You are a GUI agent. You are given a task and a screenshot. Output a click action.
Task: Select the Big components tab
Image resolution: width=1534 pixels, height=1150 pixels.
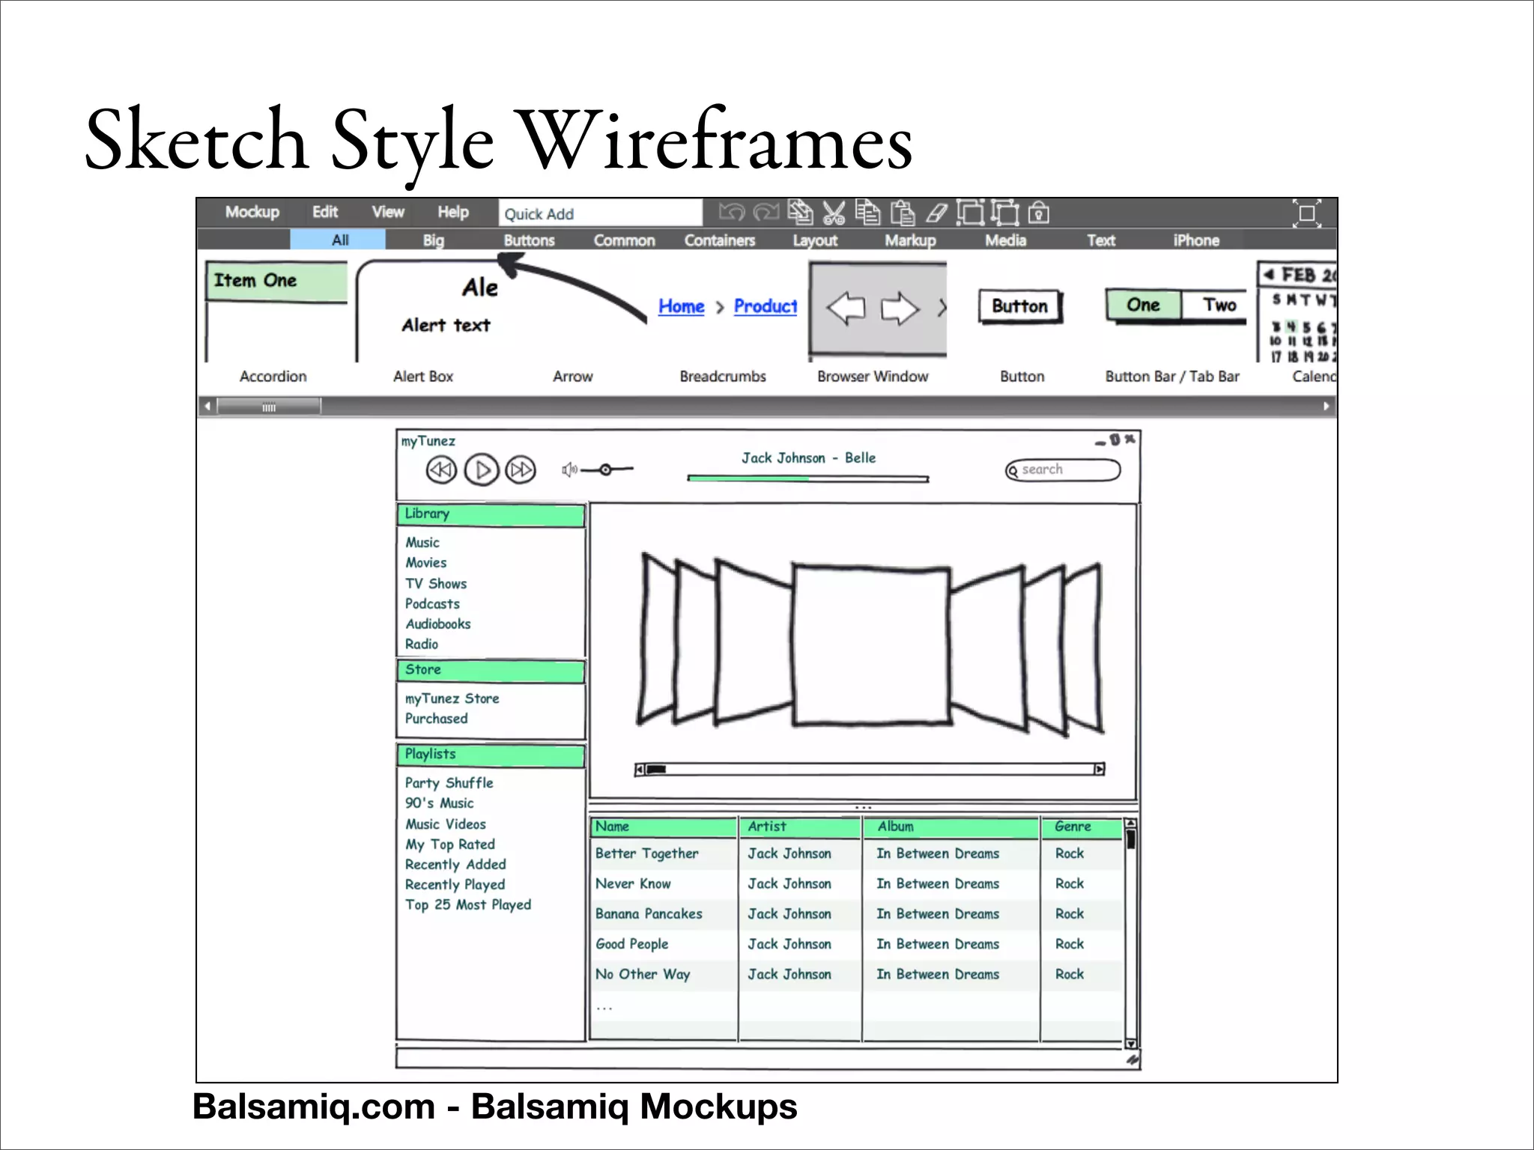[433, 240]
